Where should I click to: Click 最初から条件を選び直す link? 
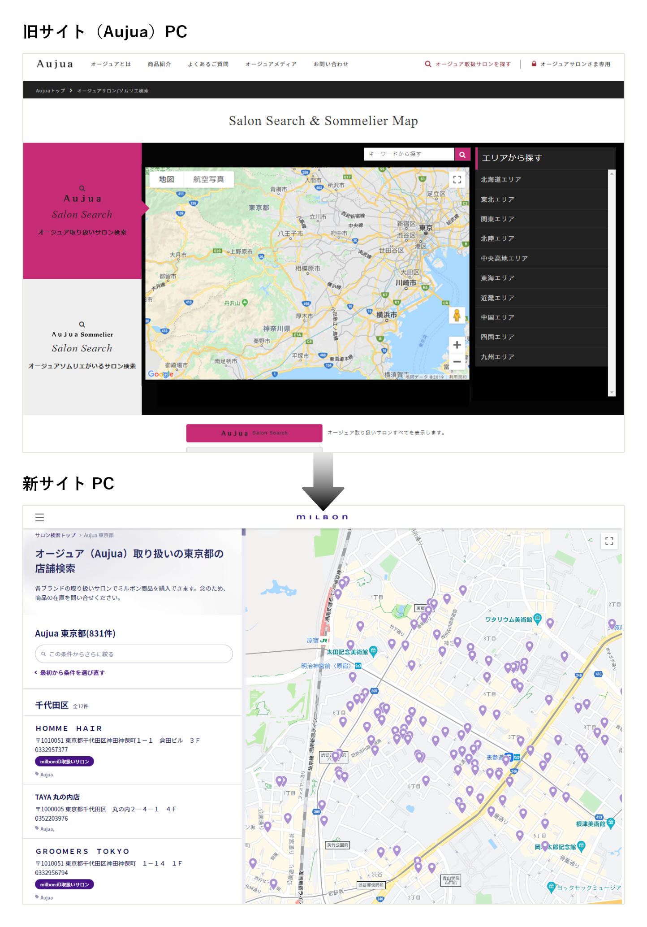click(72, 672)
